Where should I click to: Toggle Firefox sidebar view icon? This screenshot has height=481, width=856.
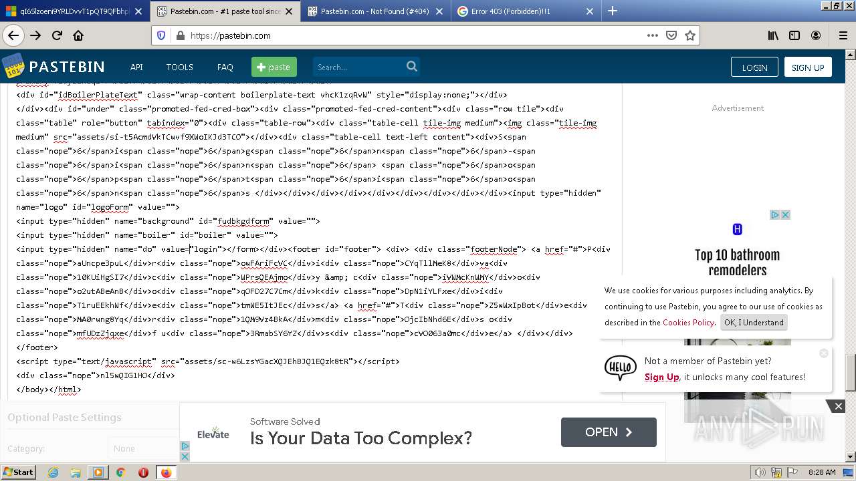pos(794,35)
